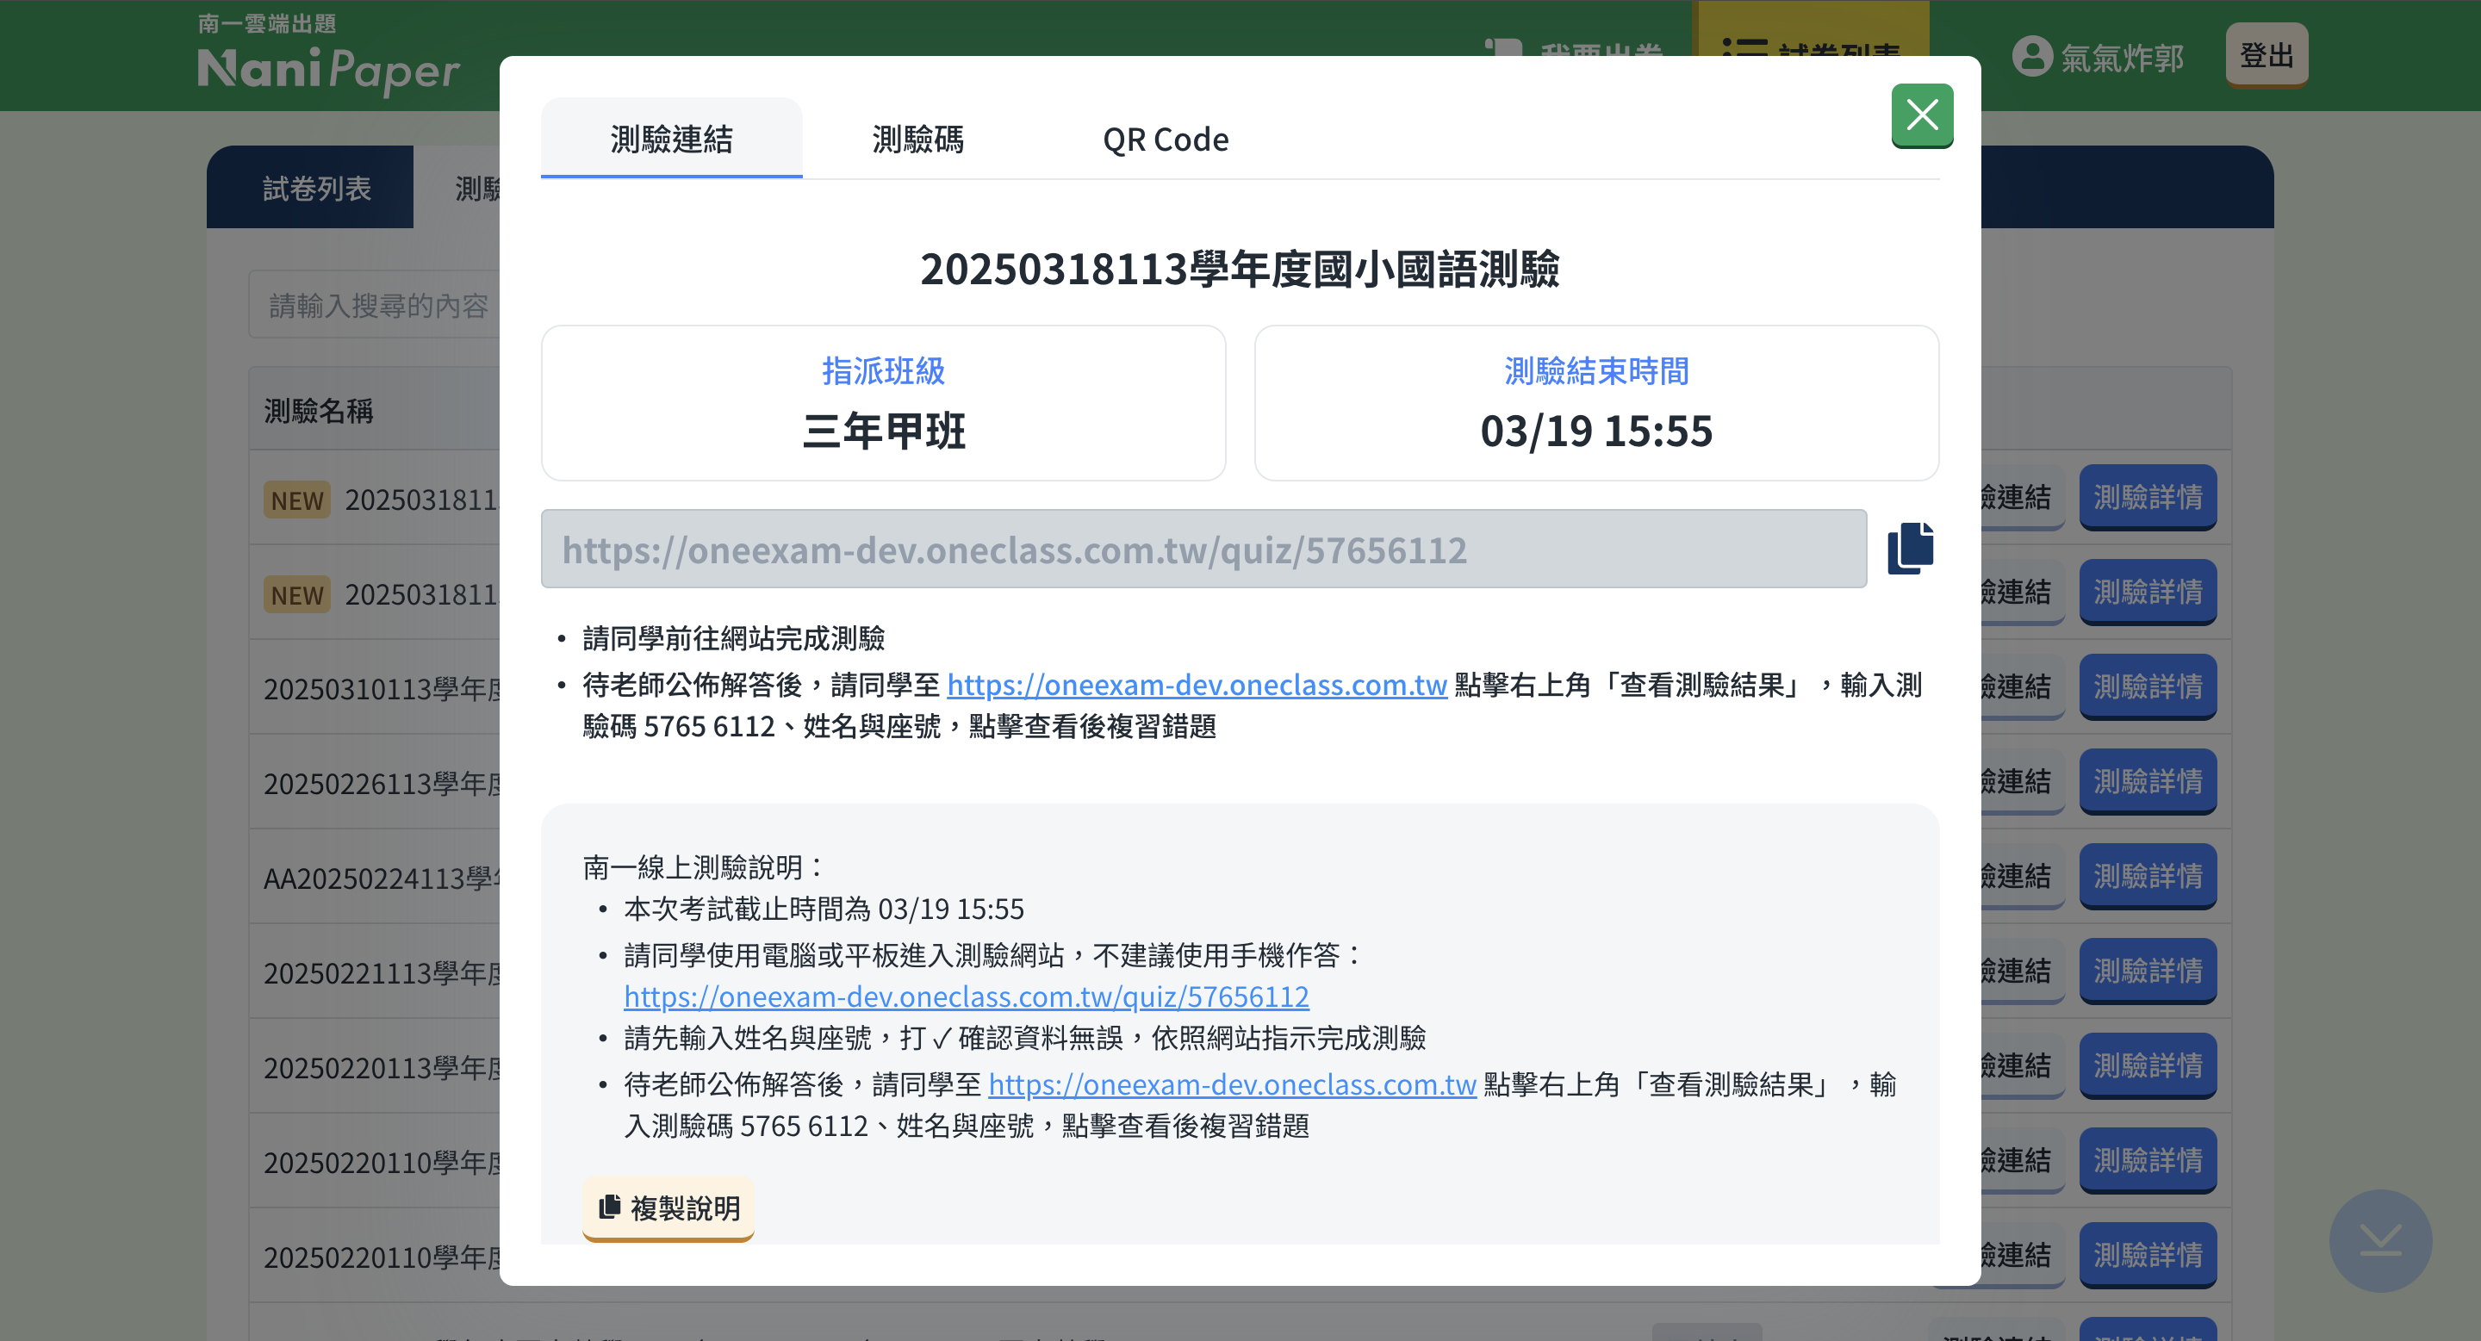The height and width of the screenshot is (1341, 2481).
Task: Click the first NEW badge in list
Action: (296, 500)
